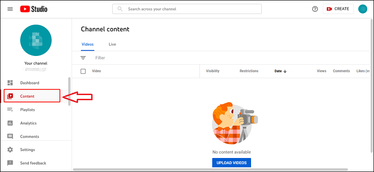Click the YouTube Studio logo

coord(34,9)
